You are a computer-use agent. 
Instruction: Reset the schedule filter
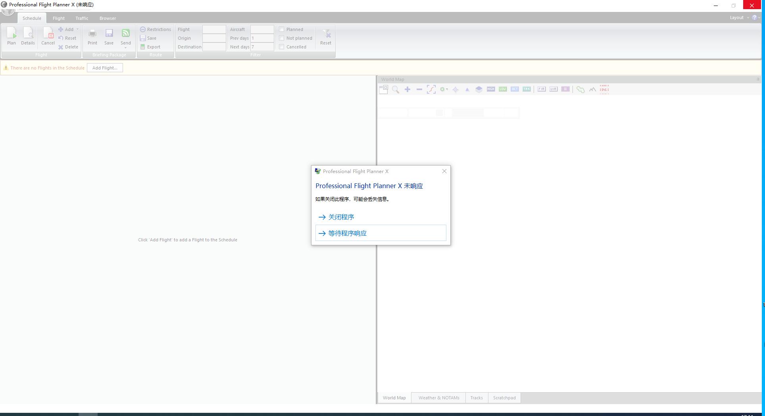click(326, 37)
